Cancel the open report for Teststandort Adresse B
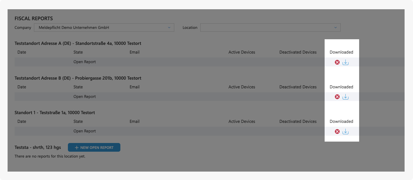 (337, 96)
